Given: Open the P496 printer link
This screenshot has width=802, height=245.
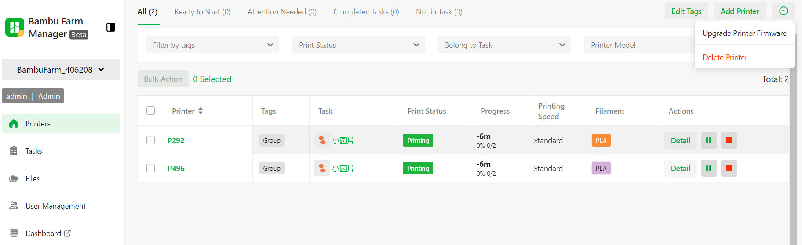Looking at the screenshot, I should click(x=176, y=168).
